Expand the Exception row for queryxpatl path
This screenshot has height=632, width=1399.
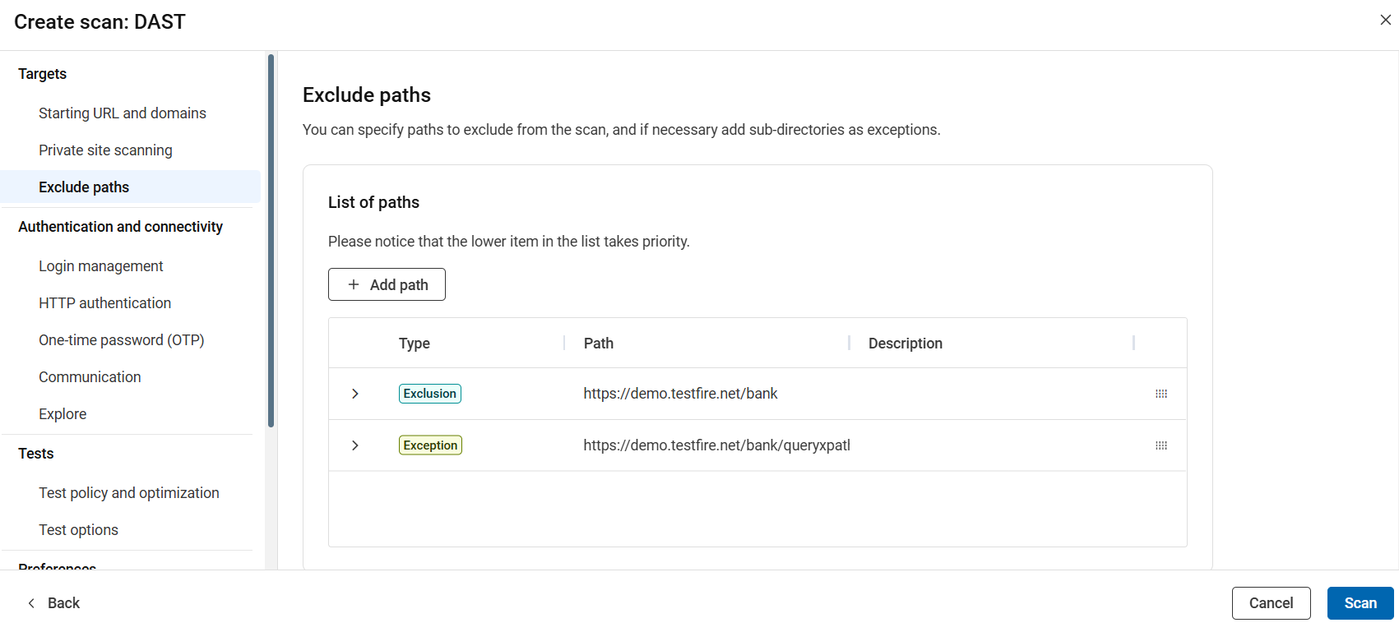click(354, 445)
